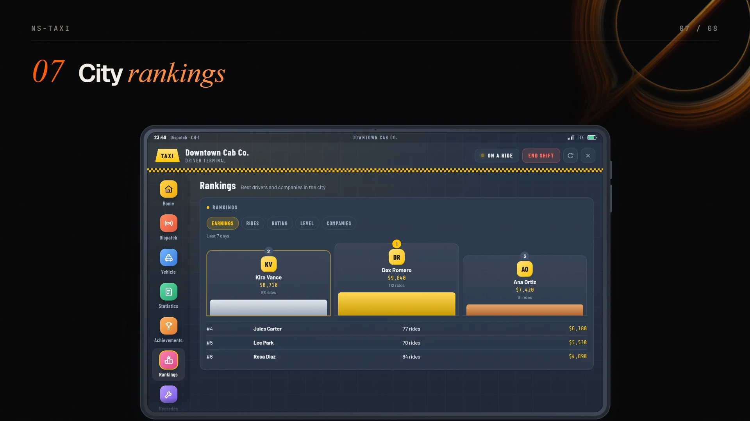Click the 77 rides value
Screen dimensions: 750x421
coord(411,329)
